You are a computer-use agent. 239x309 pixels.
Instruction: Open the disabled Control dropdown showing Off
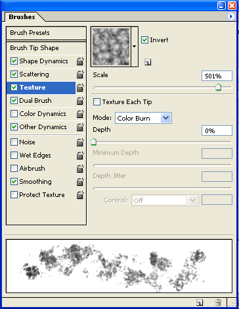(x=165, y=200)
